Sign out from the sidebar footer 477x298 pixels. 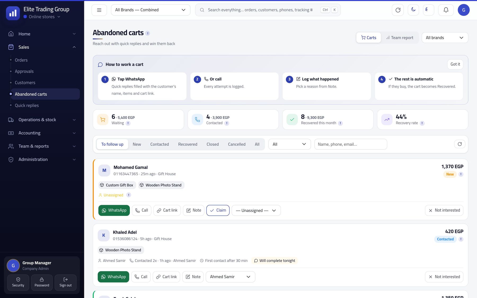pos(65,282)
